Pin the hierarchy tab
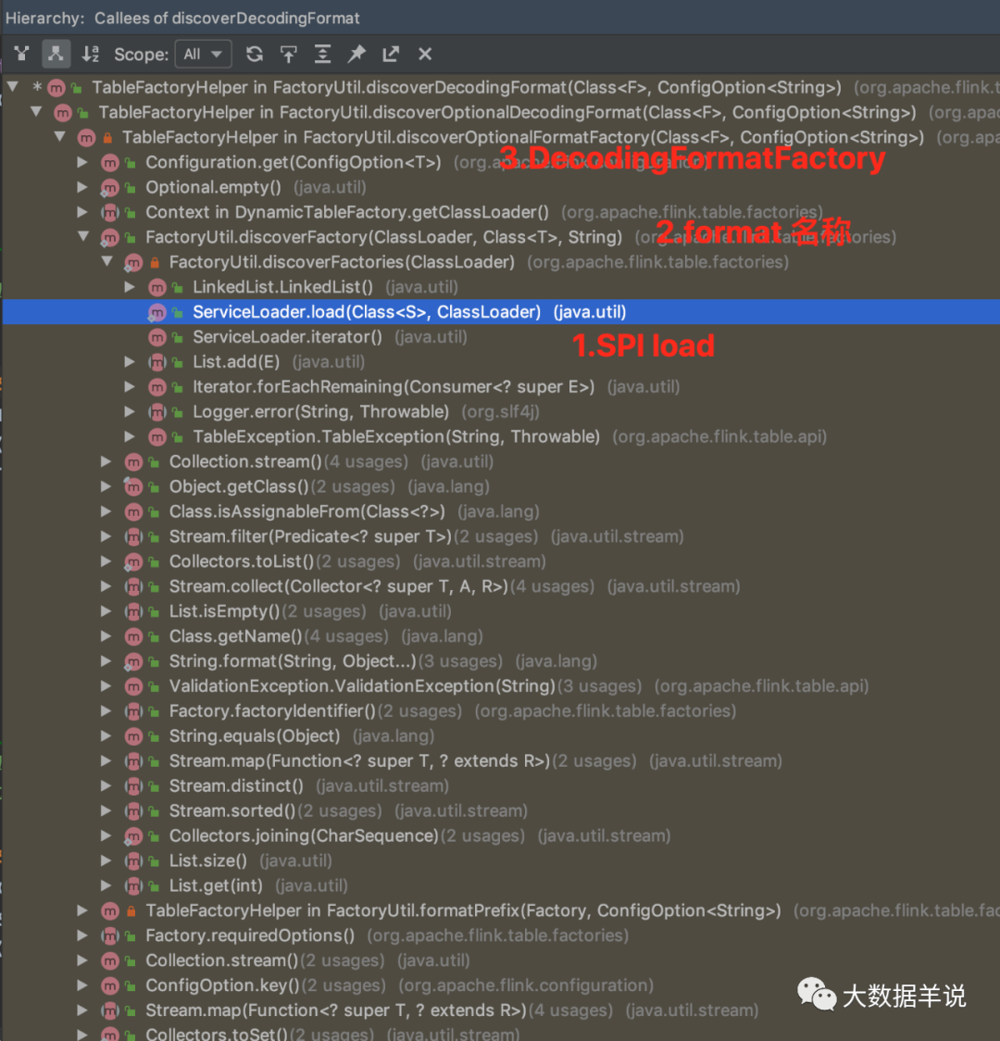Image resolution: width=1000 pixels, height=1041 pixels. (x=357, y=54)
